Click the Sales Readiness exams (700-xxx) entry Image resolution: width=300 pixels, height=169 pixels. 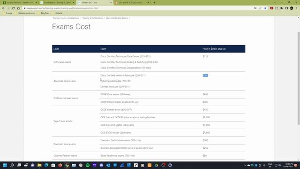pos(118,156)
